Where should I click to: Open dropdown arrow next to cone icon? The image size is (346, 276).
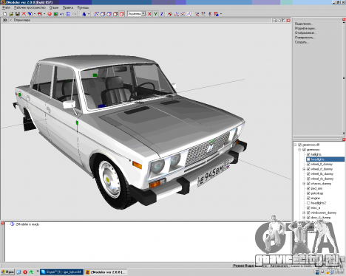click(x=89, y=14)
